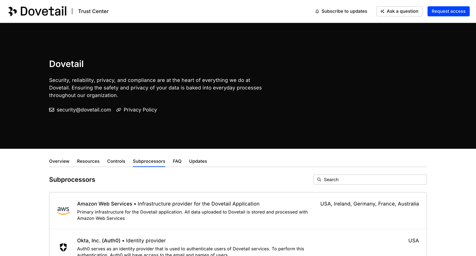
Task: Go to the Controls tab
Action: point(116,161)
